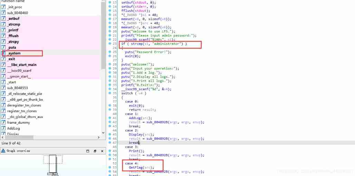Click the graph overview thumbnail
Screen dimensions: 355x176
(x=53, y=165)
